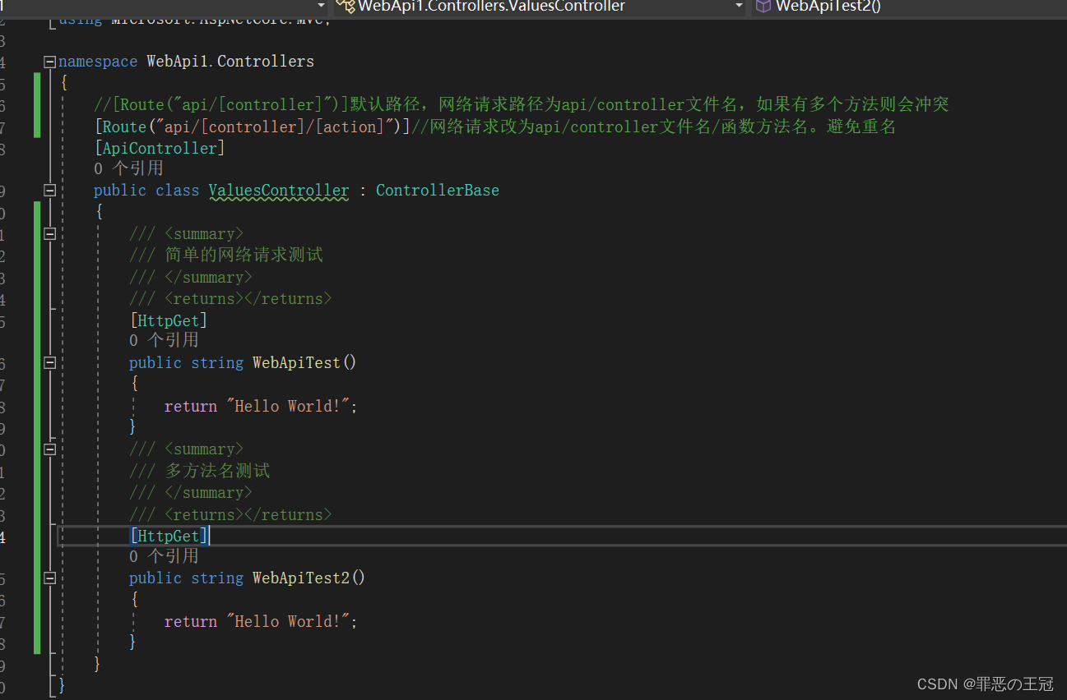Click the string return type of WebApiTest2()
The width and height of the screenshot is (1067, 700).
pos(217,578)
